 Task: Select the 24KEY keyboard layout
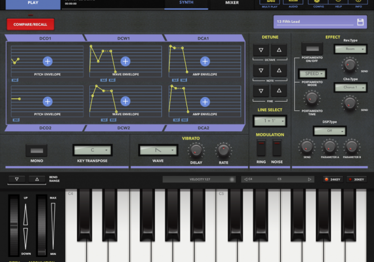point(333,180)
